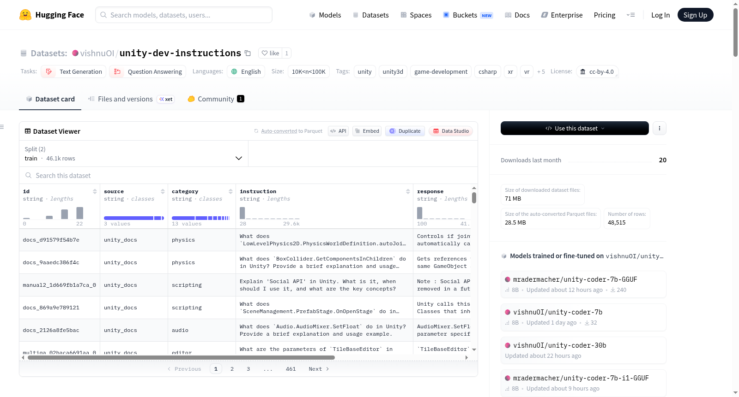Screen dimensions: 739x397
Task: Click the game-development tag
Action: tap(441, 71)
